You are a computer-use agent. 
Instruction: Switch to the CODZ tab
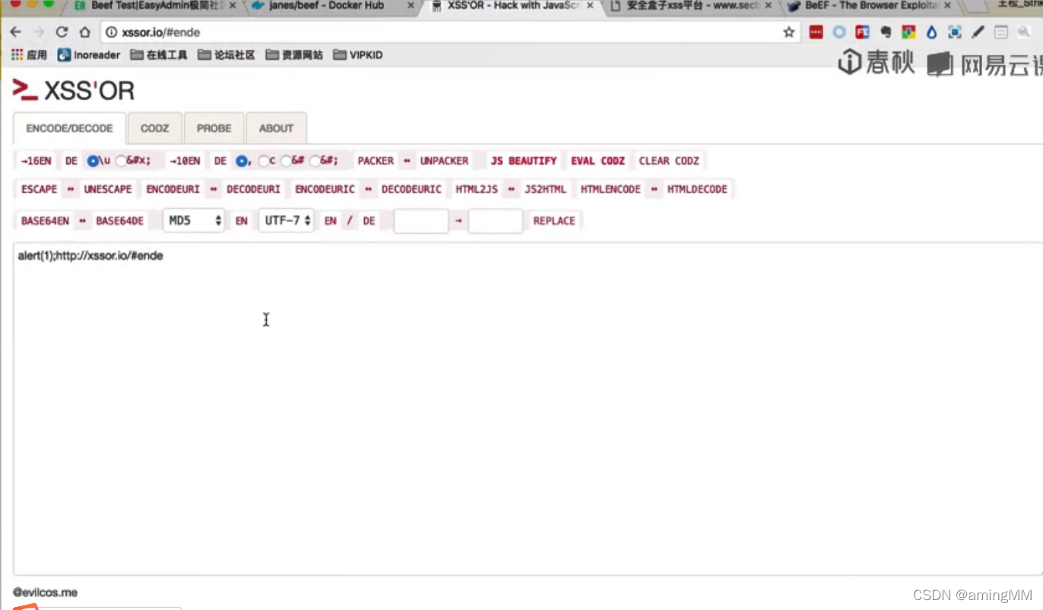pyautogui.click(x=155, y=128)
